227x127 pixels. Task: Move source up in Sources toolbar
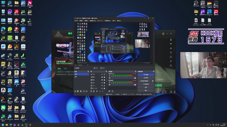coord(100,91)
